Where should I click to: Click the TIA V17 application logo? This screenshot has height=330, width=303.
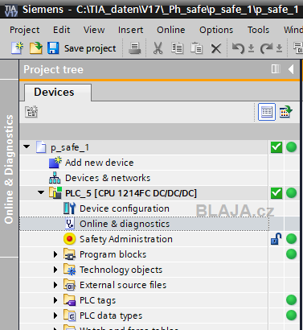11,10
